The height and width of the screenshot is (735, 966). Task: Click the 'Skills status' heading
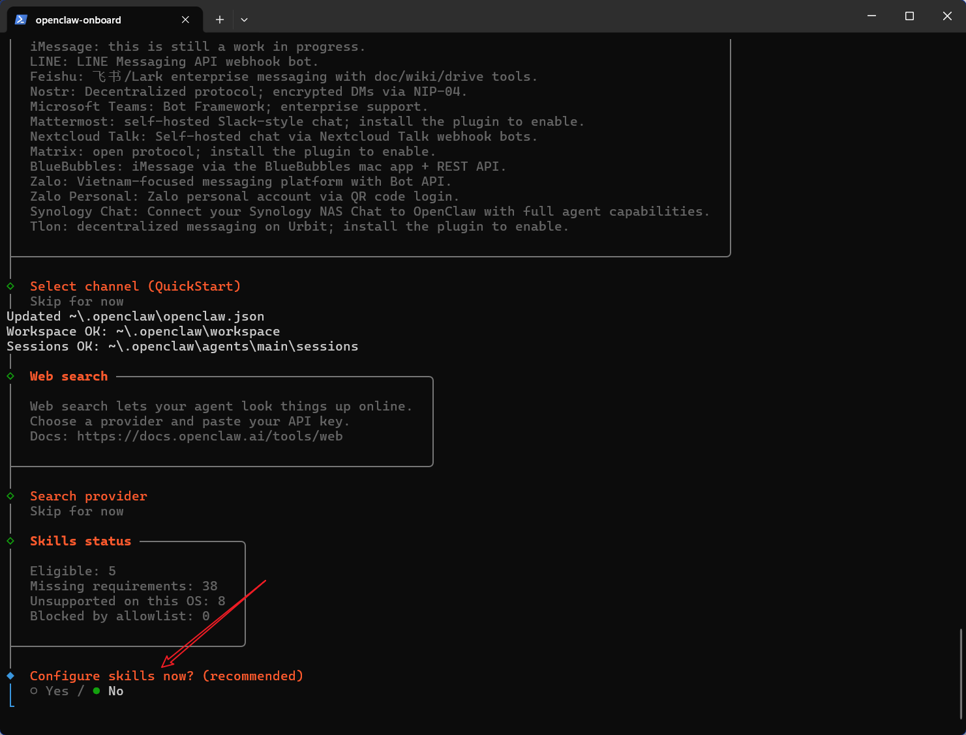(x=81, y=541)
